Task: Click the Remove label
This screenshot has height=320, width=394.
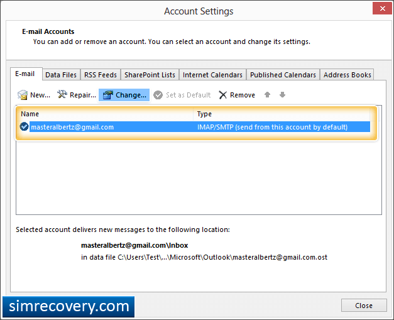Action: (x=243, y=95)
